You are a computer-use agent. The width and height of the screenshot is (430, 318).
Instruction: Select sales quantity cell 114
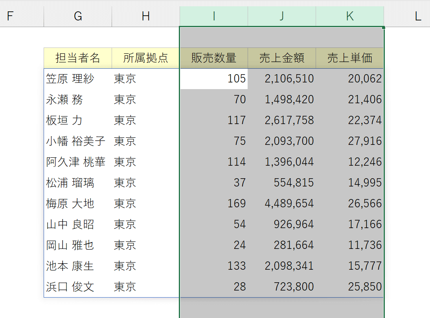point(214,162)
